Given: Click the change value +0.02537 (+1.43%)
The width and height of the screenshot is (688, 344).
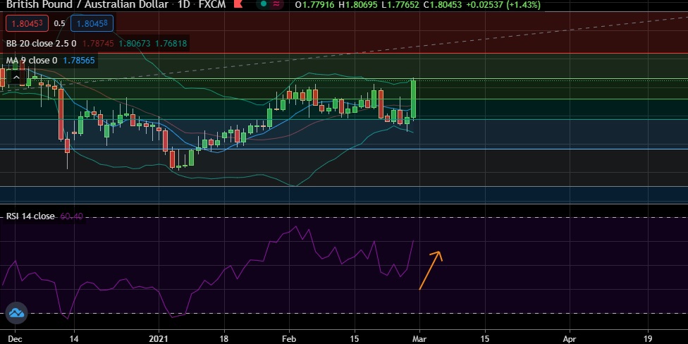Looking at the screenshot, I should [503, 5].
